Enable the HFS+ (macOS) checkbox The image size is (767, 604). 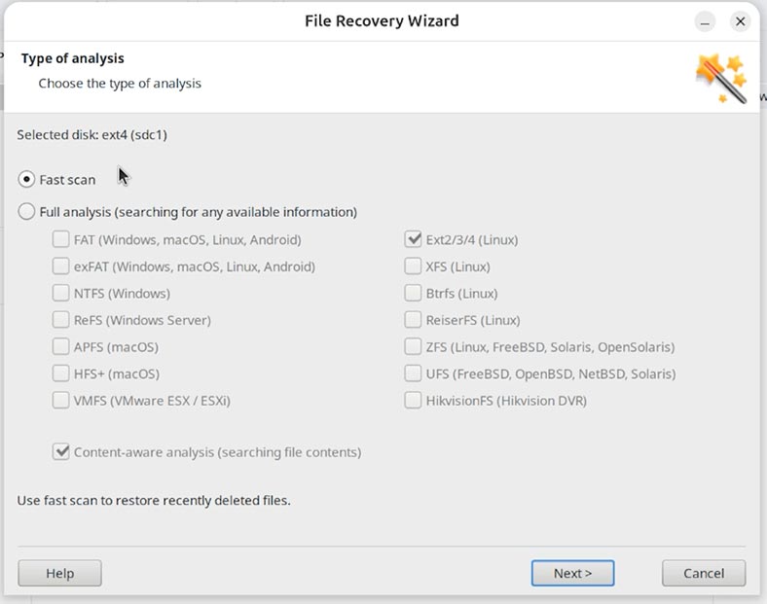click(x=60, y=373)
